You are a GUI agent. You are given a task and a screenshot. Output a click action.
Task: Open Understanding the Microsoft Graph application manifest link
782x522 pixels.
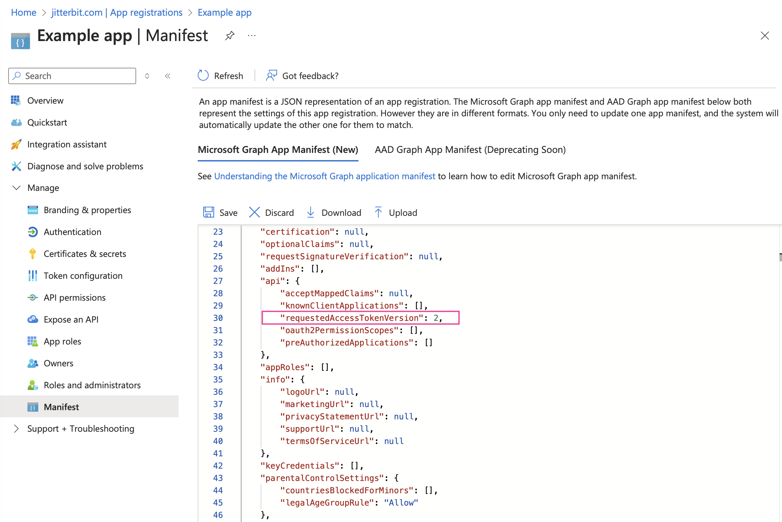point(325,176)
